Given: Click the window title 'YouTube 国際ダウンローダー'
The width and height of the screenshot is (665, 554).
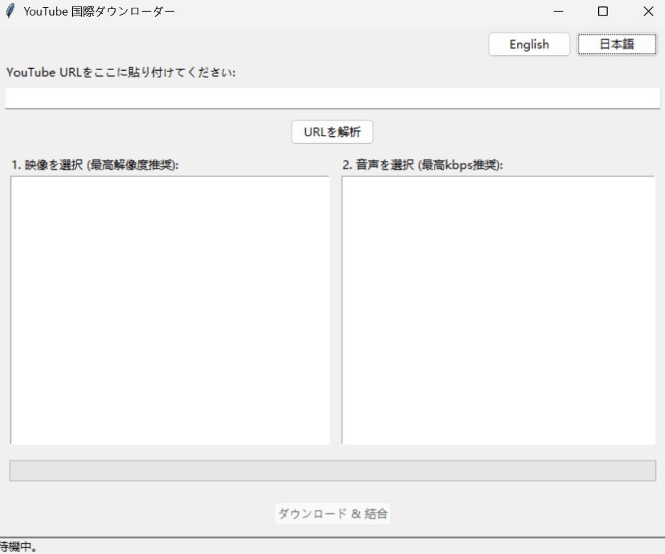Looking at the screenshot, I should (x=99, y=12).
